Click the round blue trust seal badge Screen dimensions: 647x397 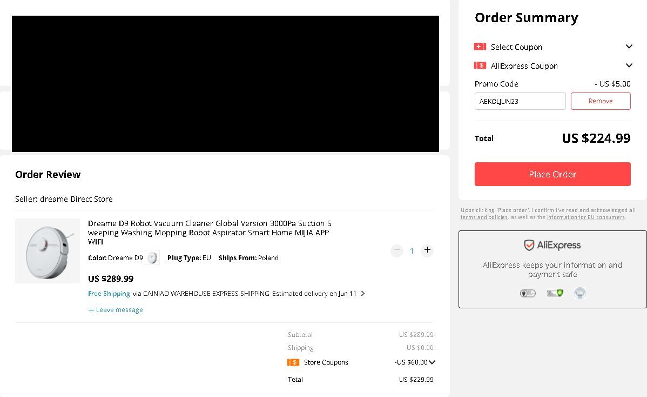pyautogui.click(x=580, y=293)
